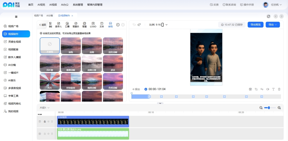Click the 导出预览 export preview button
Image resolution: width=288 pixels, height=141 pixels.
pos(255,25)
